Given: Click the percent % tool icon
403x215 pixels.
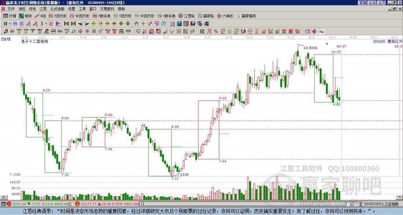Looking at the screenshot, I should pyautogui.click(x=216, y=31).
